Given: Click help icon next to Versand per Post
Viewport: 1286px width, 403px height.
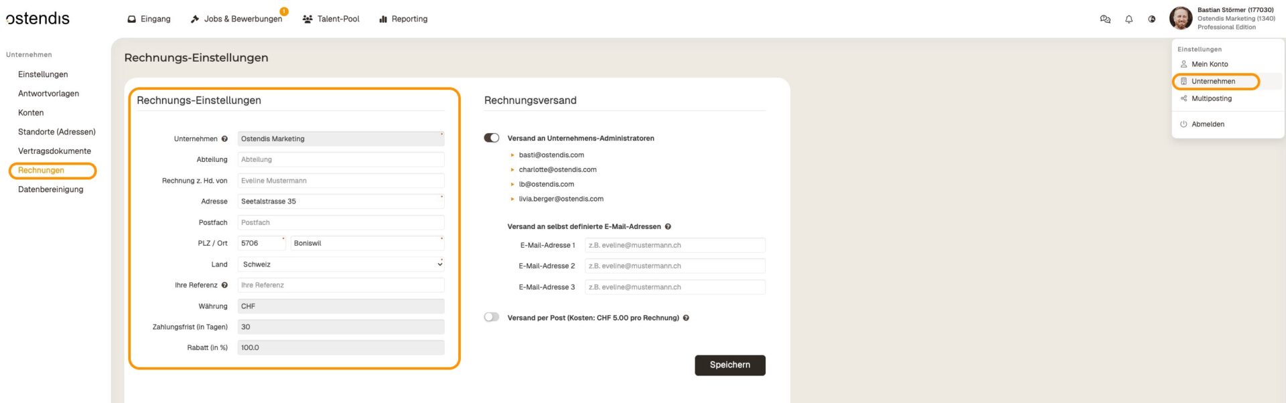Looking at the screenshot, I should pos(686,318).
